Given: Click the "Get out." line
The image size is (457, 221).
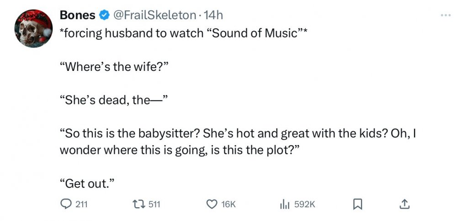Looking at the screenshot, I should click(x=86, y=183).
